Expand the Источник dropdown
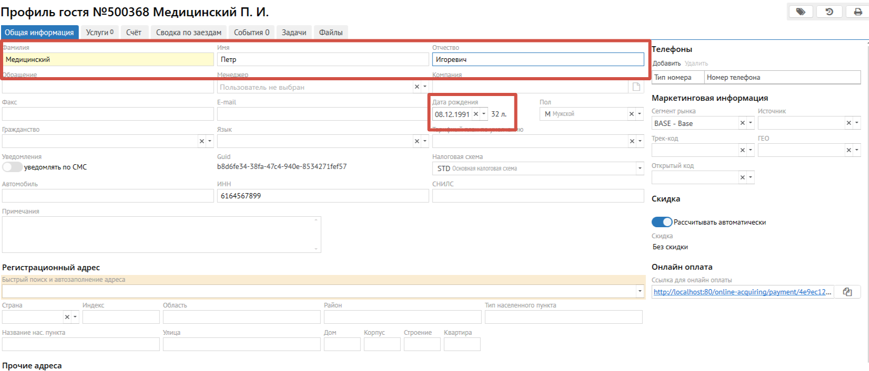Image resolution: width=869 pixels, height=371 pixels. 857,123
